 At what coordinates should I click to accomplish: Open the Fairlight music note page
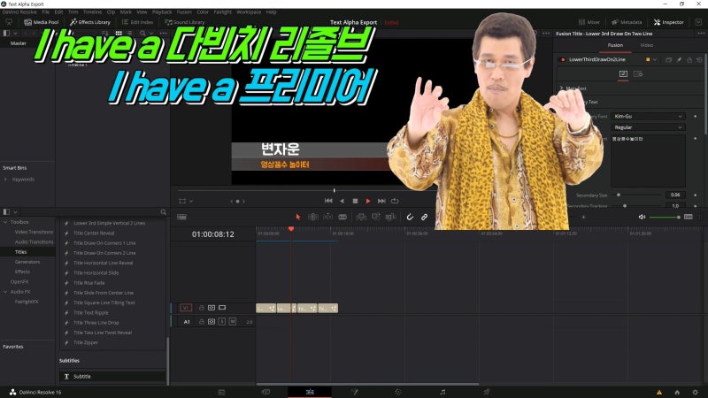(x=442, y=392)
